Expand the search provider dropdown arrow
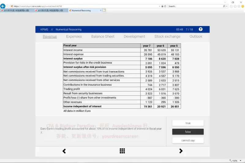The width and height of the screenshot is (245, 163). [x=227, y=6]
